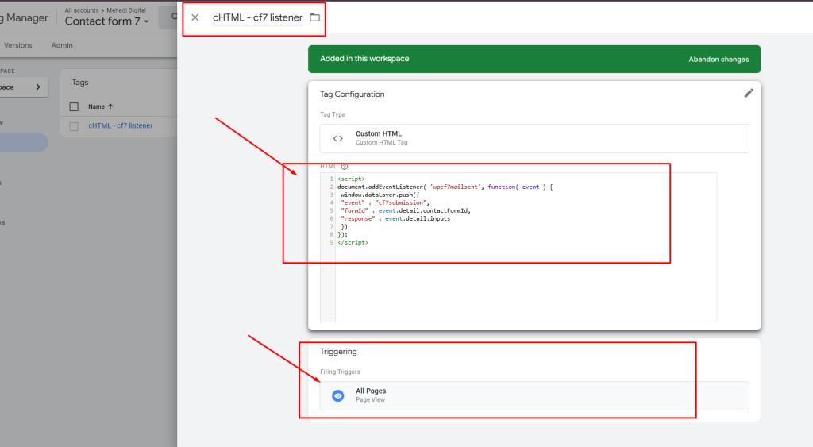Switch to the Versions tab
The width and height of the screenshot is (813, 447).
coord(18,45)
